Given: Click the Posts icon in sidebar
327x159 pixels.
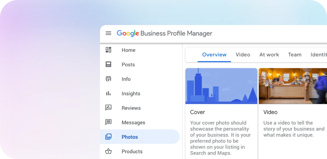Looking at the screenshot, I should [x=108, y=64].
